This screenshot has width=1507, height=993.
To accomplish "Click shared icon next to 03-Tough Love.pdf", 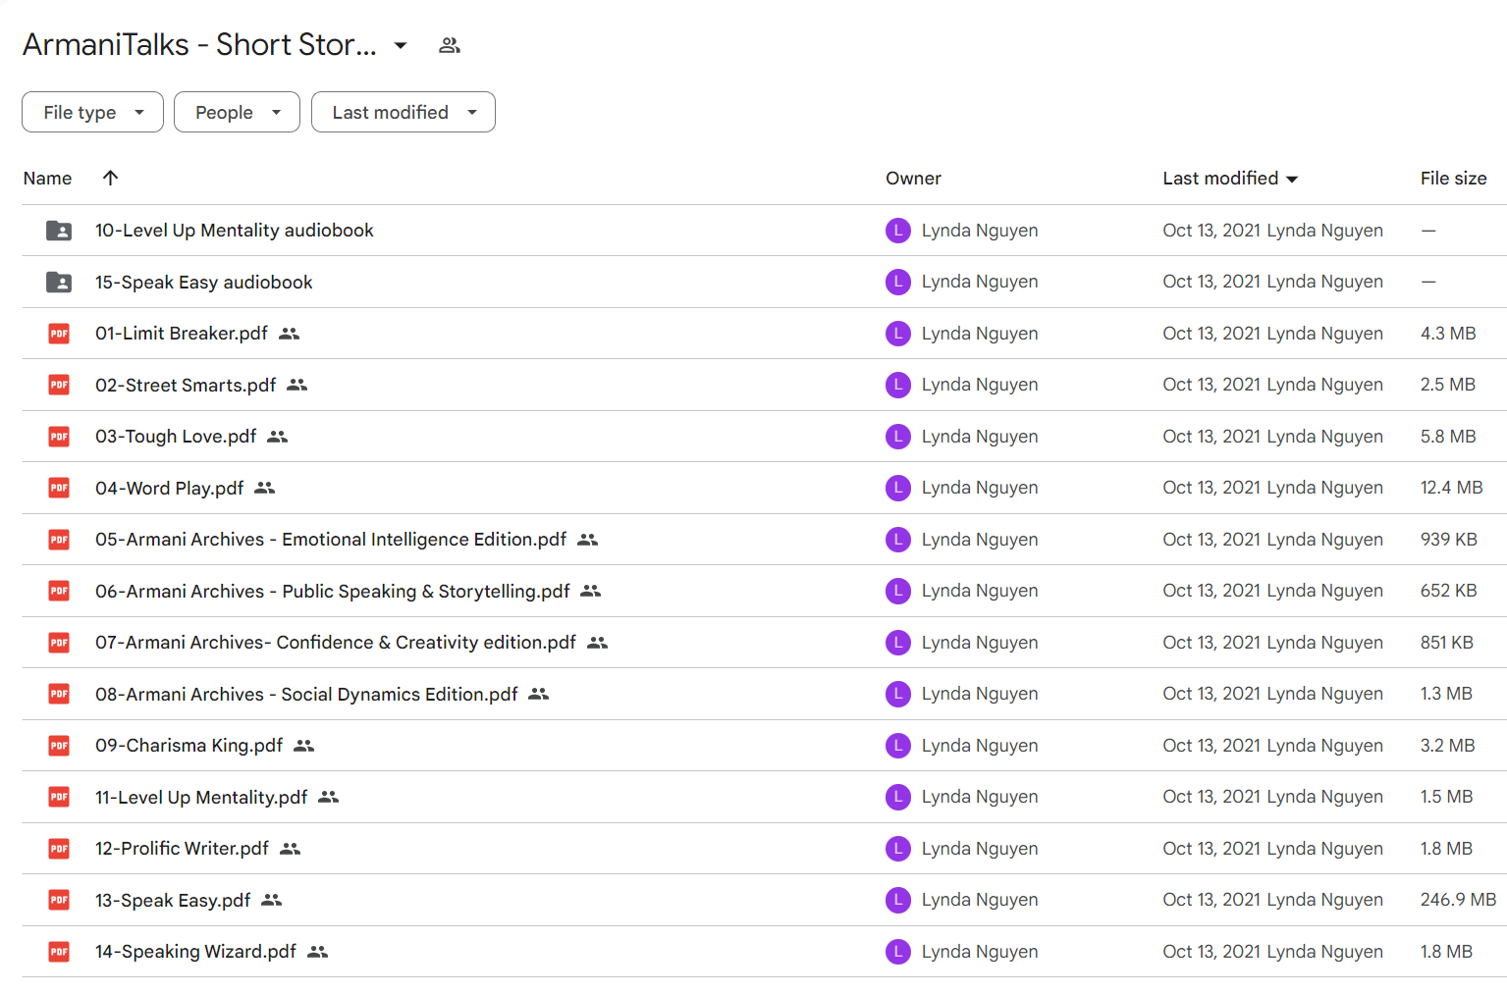I will coord(278,437).
